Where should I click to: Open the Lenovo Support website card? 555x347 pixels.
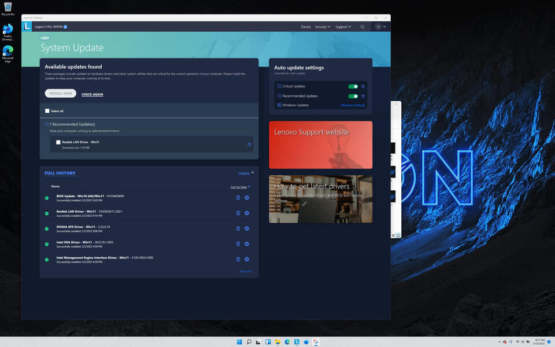point(321,145)
